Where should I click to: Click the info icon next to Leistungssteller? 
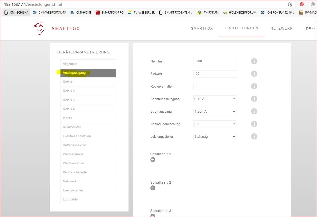point(254,136)
